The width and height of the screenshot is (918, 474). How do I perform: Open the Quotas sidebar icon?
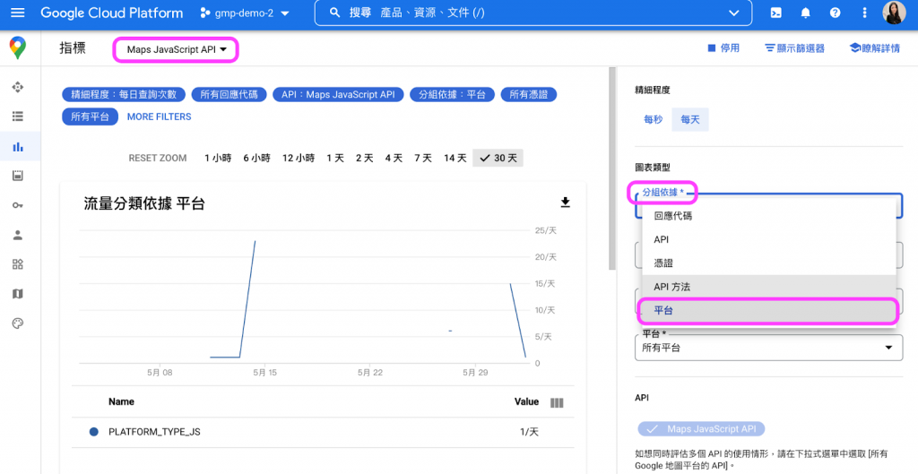click(x=18, y=176)
